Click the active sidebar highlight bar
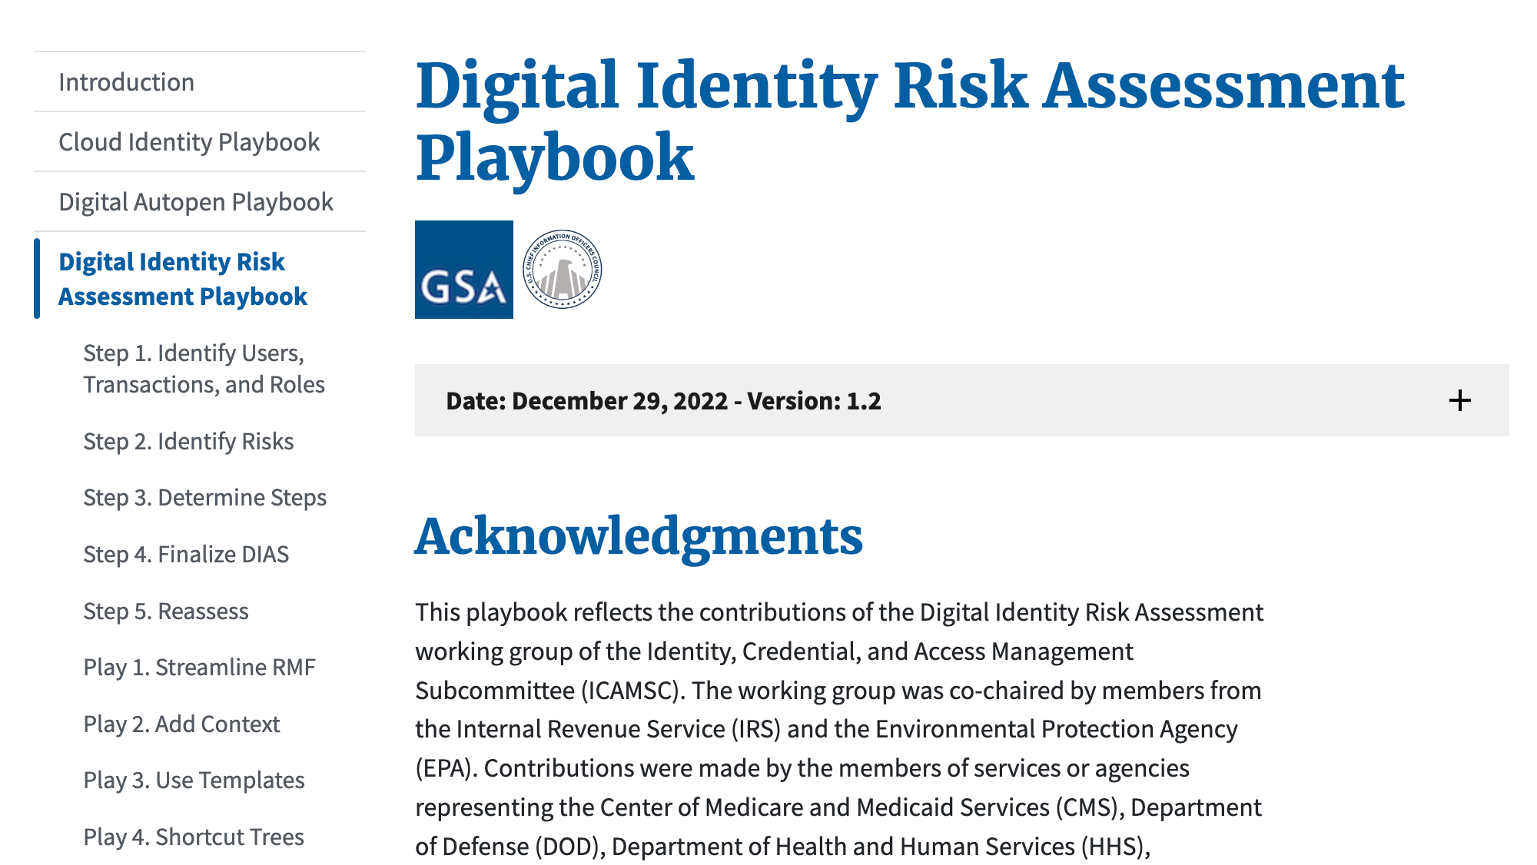The height and width of the screenshot is (865, 1537). (x=38, y=278)
